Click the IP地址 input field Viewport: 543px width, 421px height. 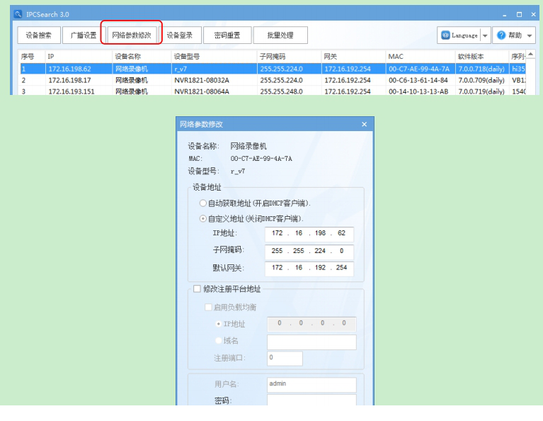[309, 234]
